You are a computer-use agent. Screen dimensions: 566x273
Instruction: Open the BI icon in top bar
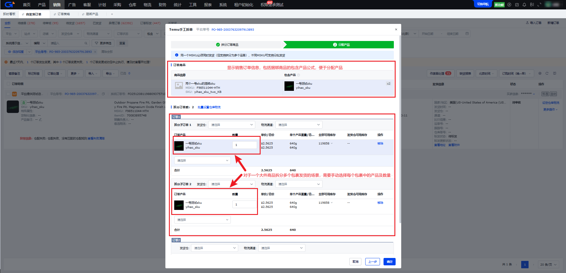tap(532, 5)
